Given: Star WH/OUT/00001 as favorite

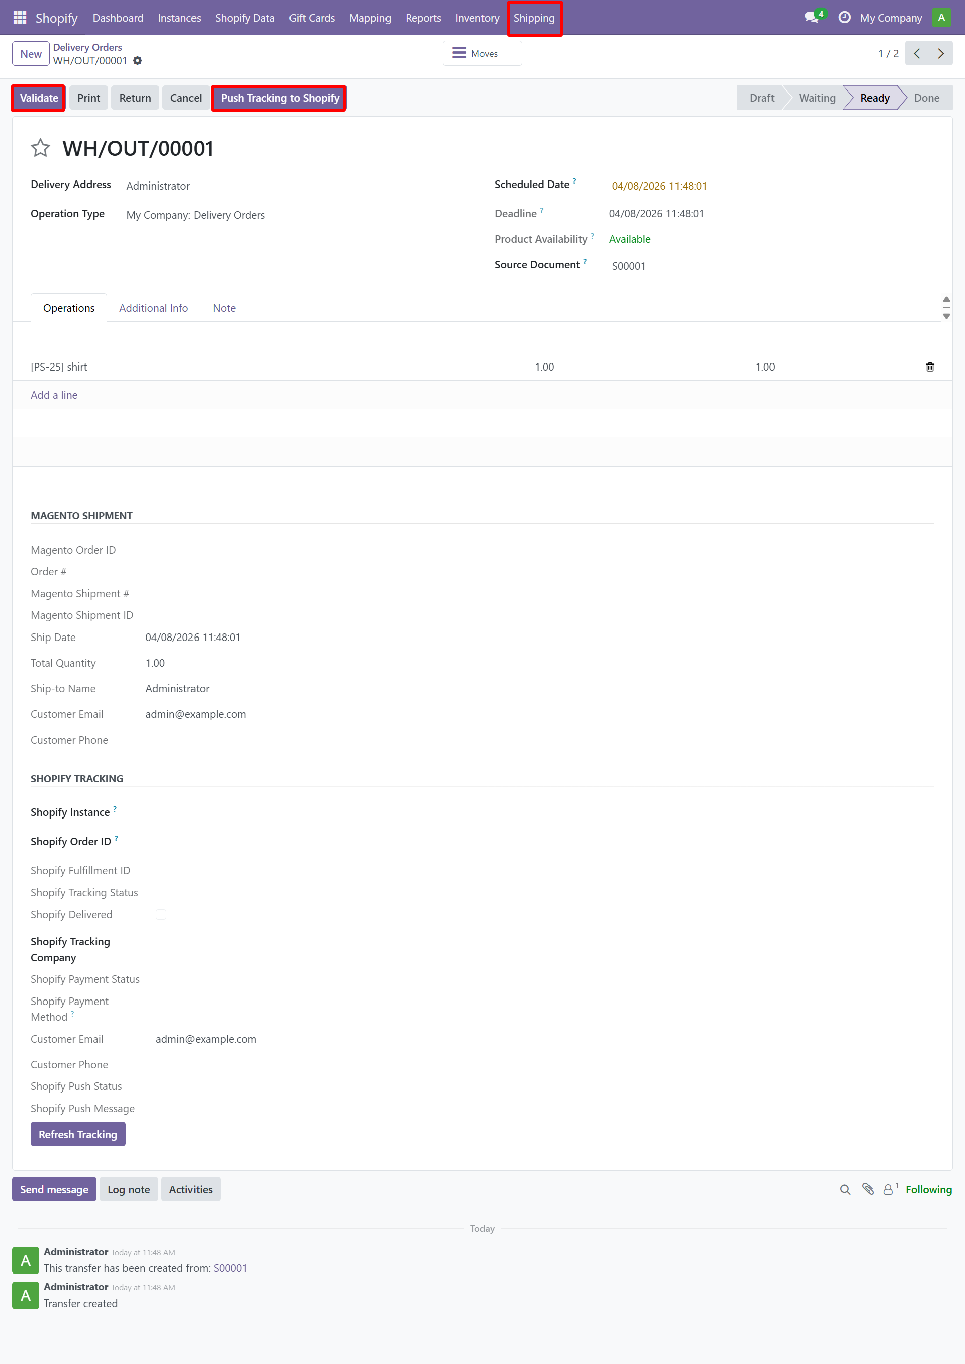Looking at the screenshot, I should [40, 148].
